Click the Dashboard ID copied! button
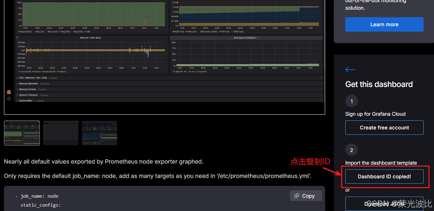This screenshot has width=434, height=211. pos(384,176)
